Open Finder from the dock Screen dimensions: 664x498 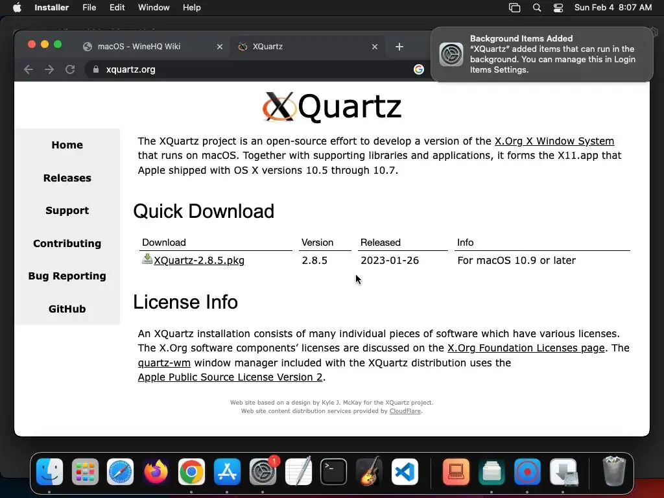(x=49, y=472)
